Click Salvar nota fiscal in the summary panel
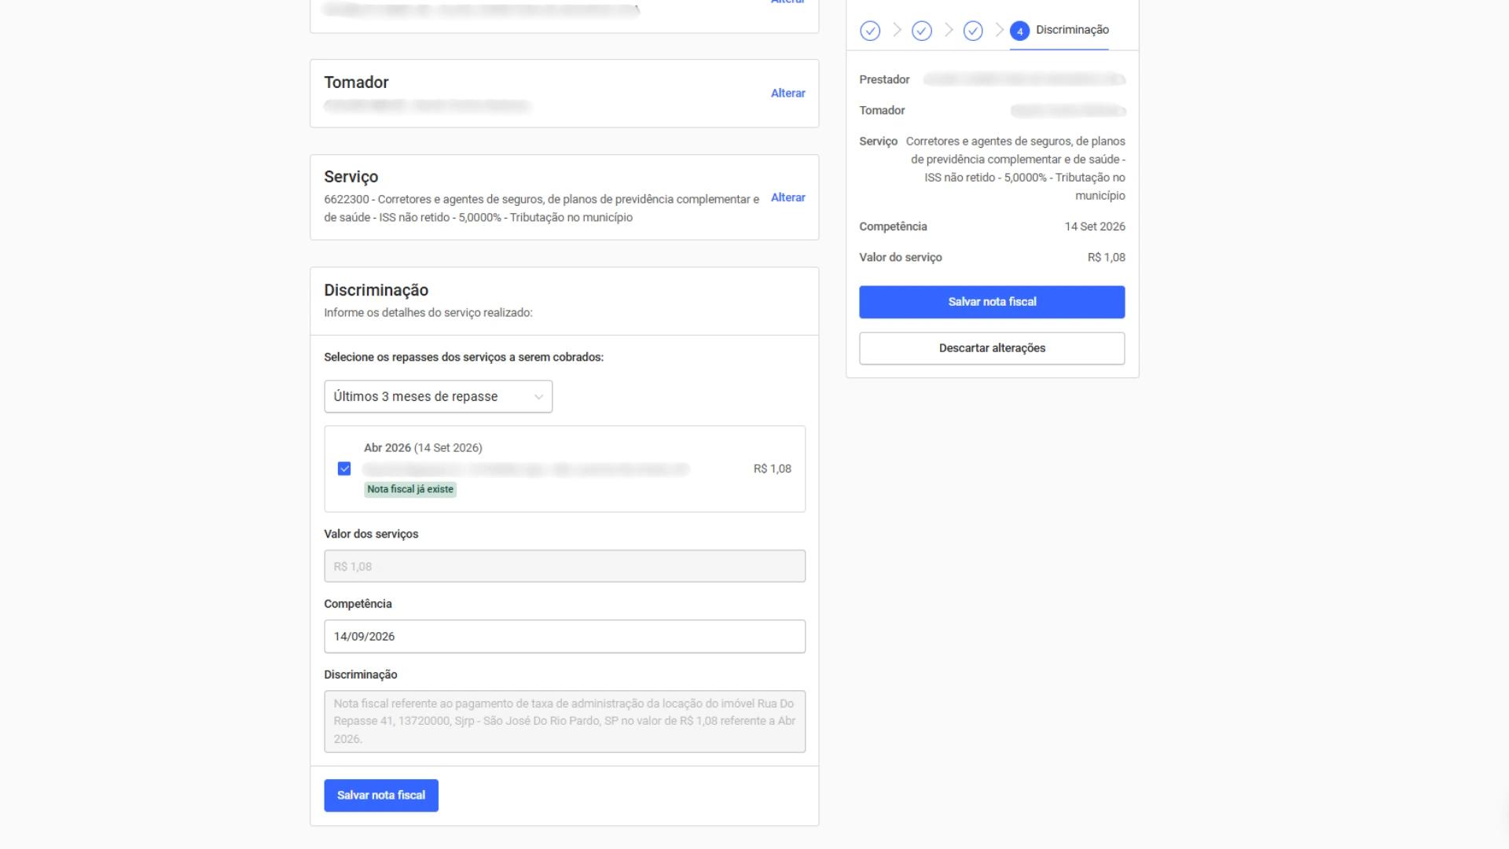The width and height of the screenshot is (1509, 849). (x=992, y=302)
